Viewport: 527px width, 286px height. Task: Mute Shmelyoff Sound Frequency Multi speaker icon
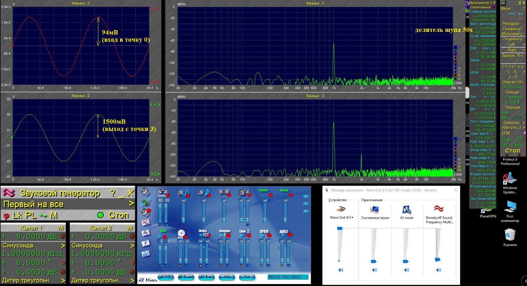tap(438, 270)
